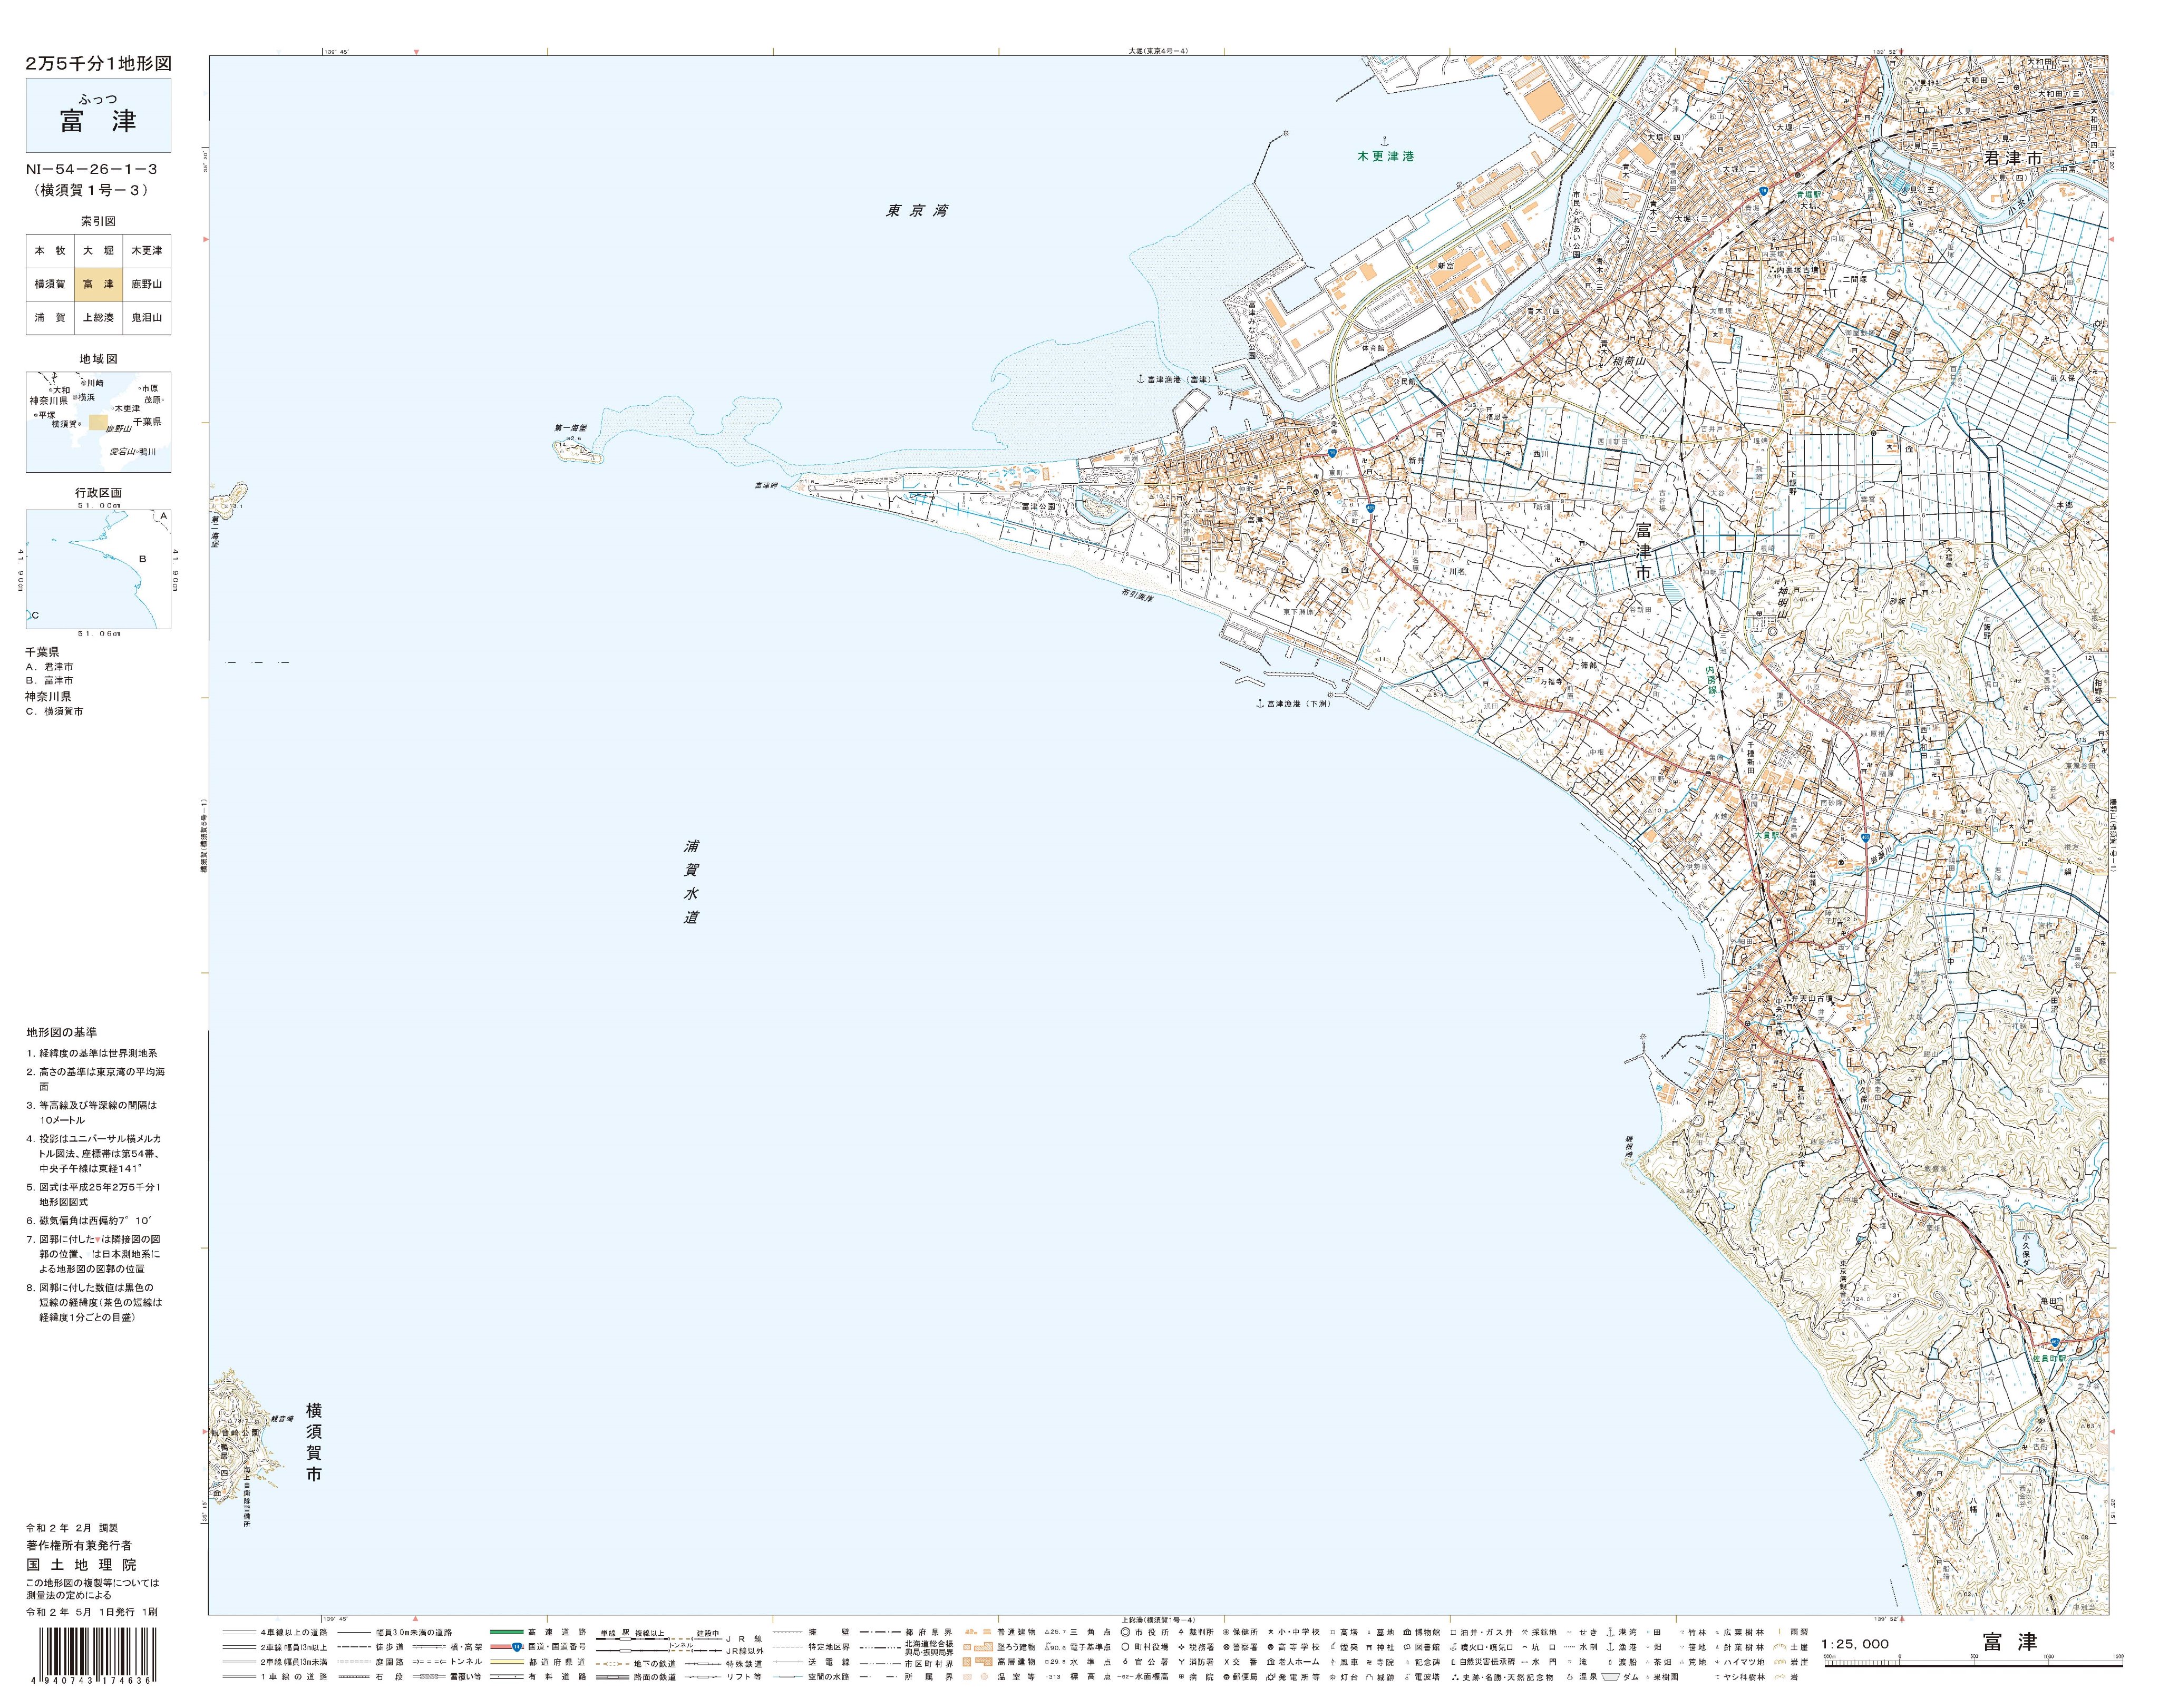Click the police station symbol in legend
This screenshot has width=2159, height=1708.
click(1227, 1647)
